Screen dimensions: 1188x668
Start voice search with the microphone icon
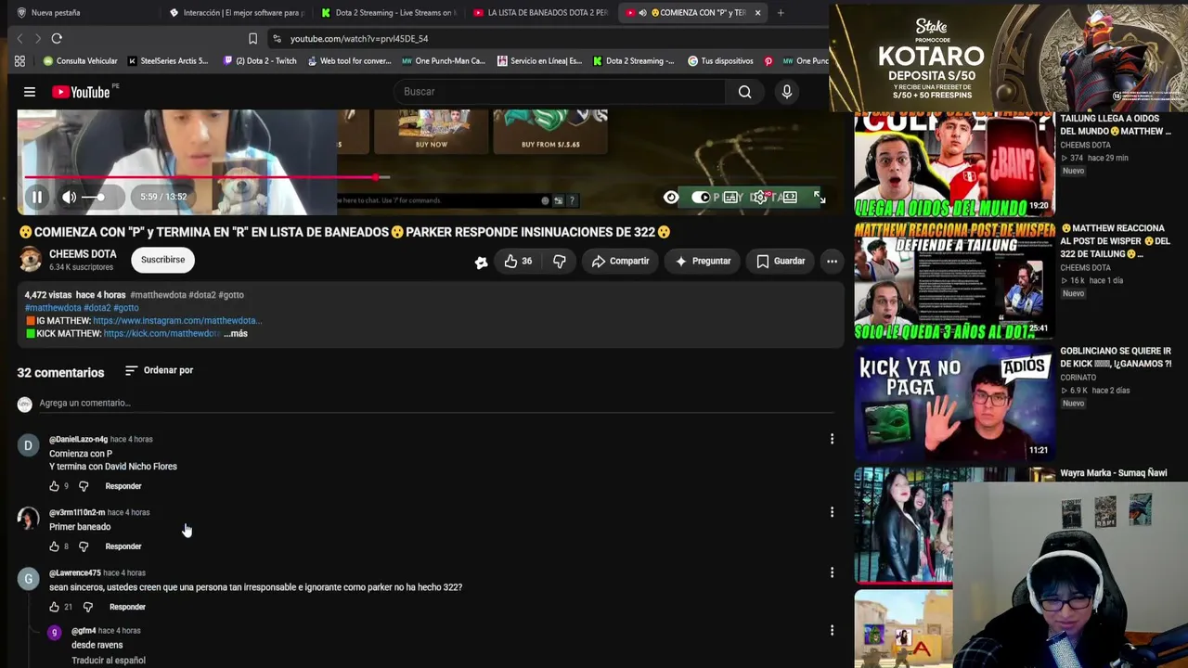point(787,92)
